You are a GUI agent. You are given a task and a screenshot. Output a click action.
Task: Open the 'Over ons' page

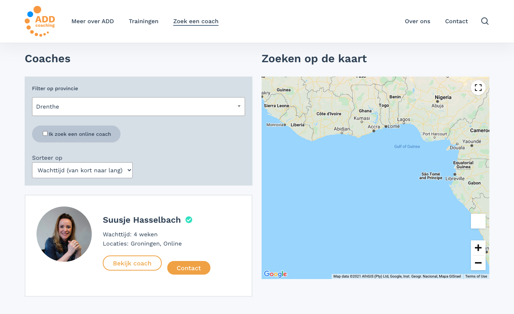[417, 21]
